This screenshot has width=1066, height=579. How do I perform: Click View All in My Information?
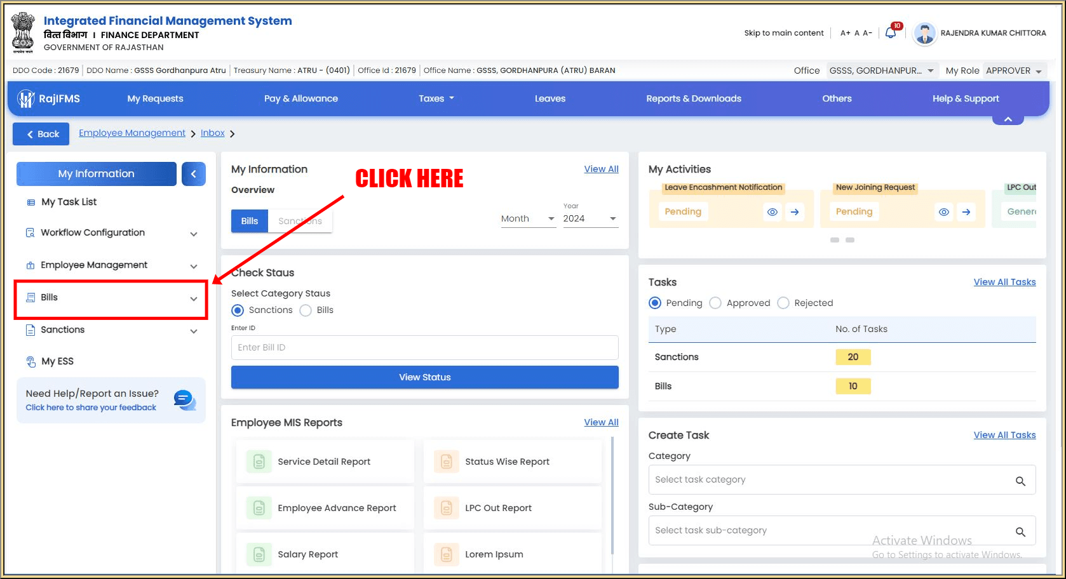click(x=602, y=169)
